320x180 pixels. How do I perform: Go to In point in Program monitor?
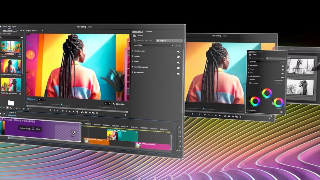63,111
